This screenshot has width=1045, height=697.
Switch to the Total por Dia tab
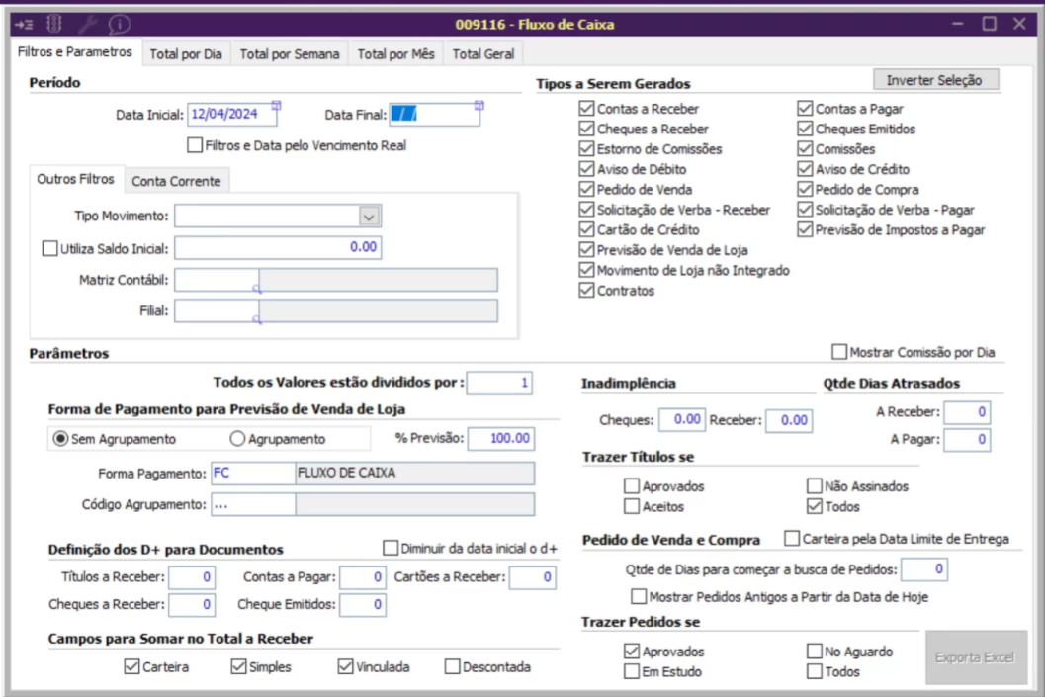point(186,54)
